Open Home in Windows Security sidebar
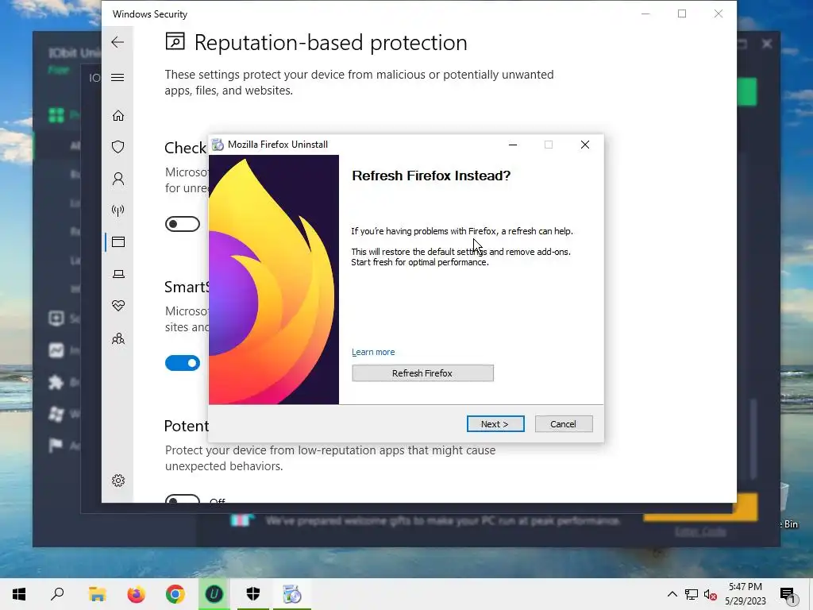Image resolution: width=813 pixels, height=610 pixels. (x=118, y=115)
